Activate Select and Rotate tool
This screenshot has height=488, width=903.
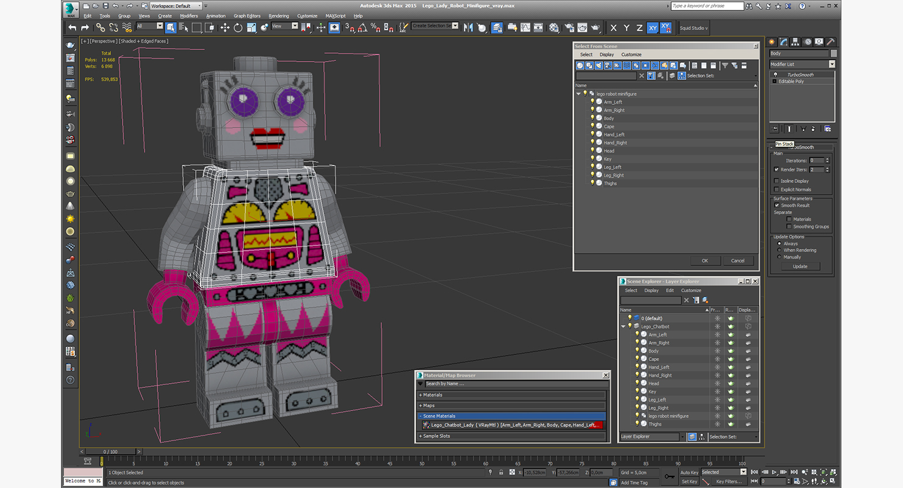(x=237, y=27)
